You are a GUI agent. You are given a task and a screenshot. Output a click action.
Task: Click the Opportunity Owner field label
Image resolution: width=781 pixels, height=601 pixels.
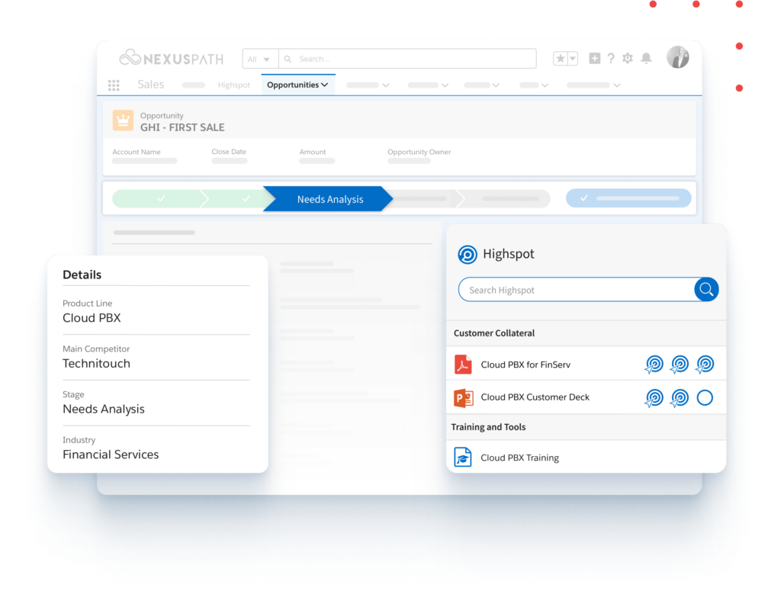coord(419,152)
